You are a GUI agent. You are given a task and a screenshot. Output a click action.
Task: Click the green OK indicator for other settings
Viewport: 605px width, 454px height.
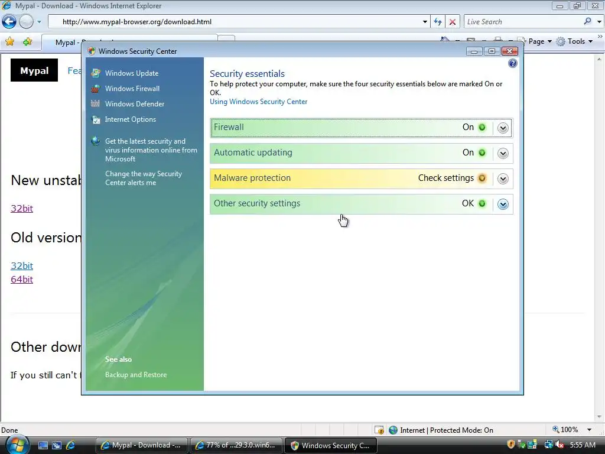click(x=482, y=203)
